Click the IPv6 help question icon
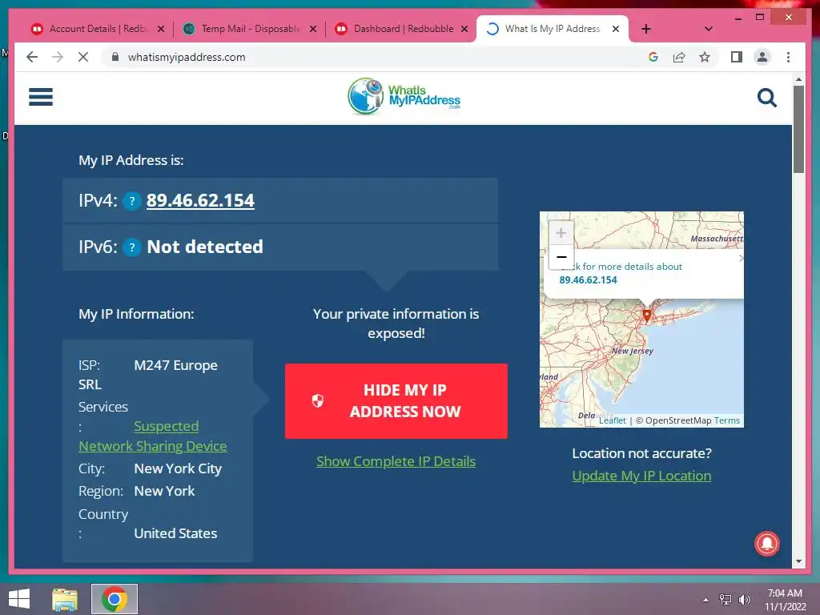Screen dimensions: 820x615 tap(132, 247)
